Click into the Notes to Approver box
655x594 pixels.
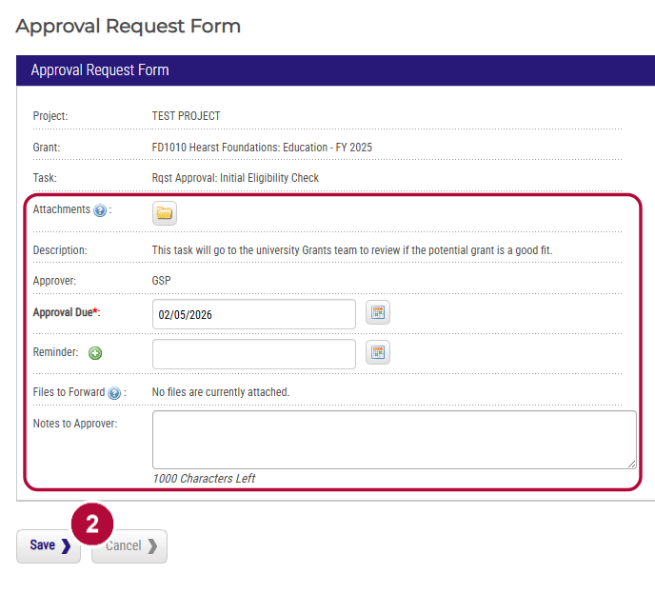(394, 440)
